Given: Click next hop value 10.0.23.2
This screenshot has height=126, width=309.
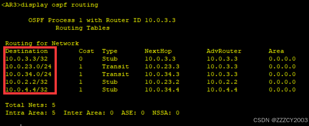Looking at the screenshot, I should point(162,82).
